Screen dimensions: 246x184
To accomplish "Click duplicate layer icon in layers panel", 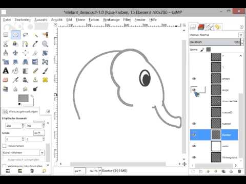I will 223,171.
